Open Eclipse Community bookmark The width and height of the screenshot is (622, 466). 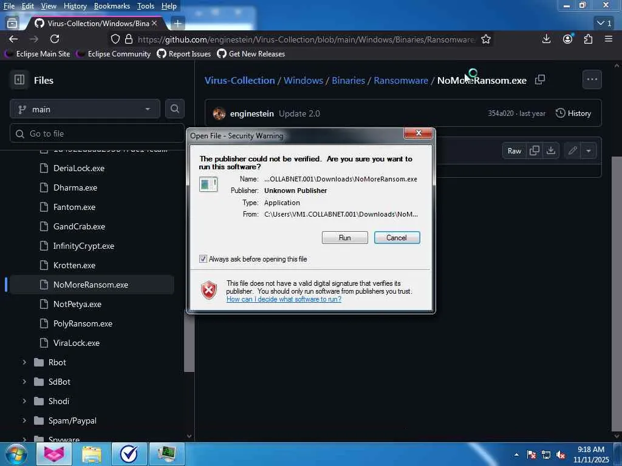click(114, 54)
